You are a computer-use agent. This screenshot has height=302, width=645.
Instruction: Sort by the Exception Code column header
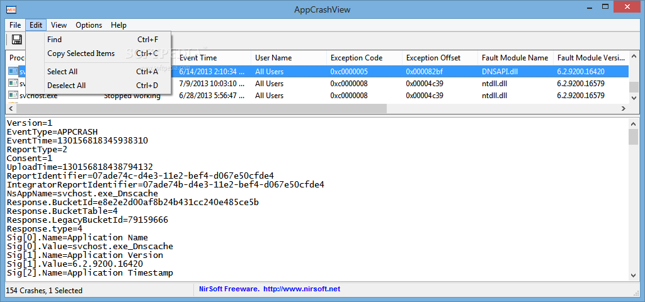[x=365, y=58]
